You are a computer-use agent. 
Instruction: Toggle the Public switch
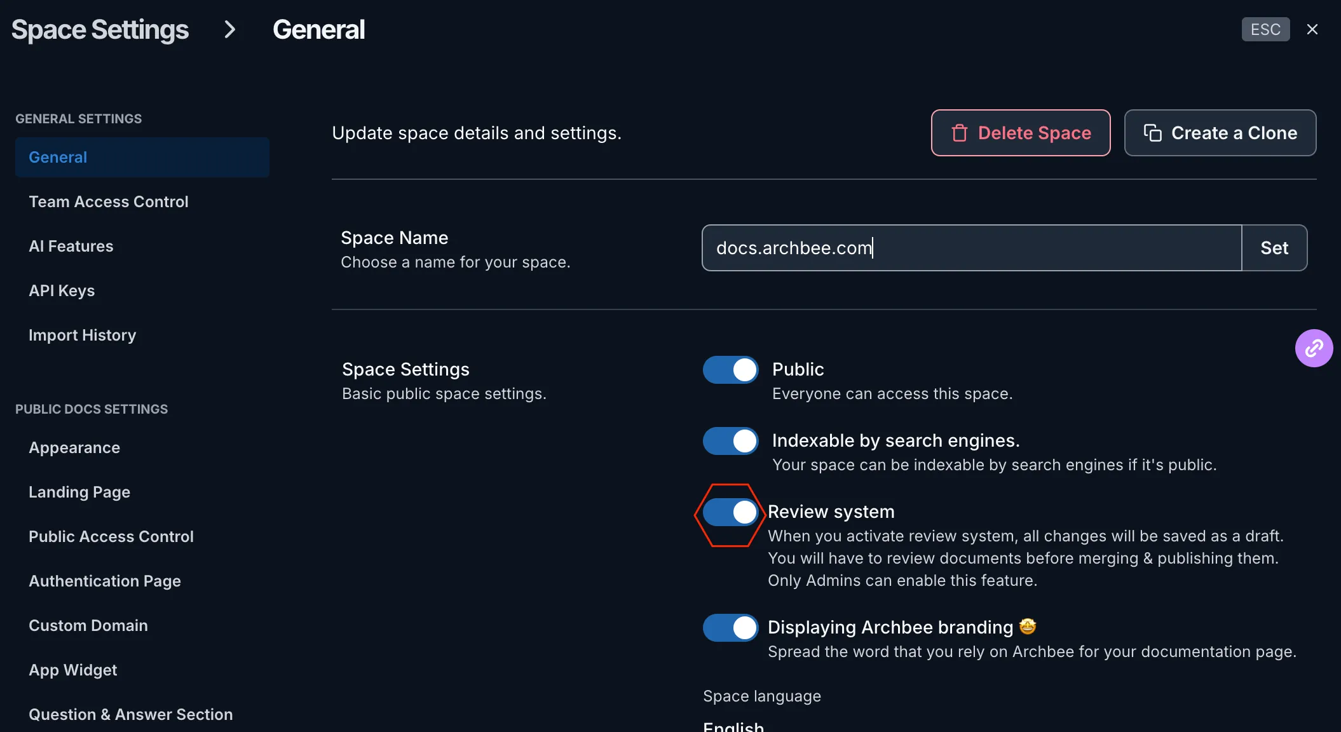tap(731, 370)
